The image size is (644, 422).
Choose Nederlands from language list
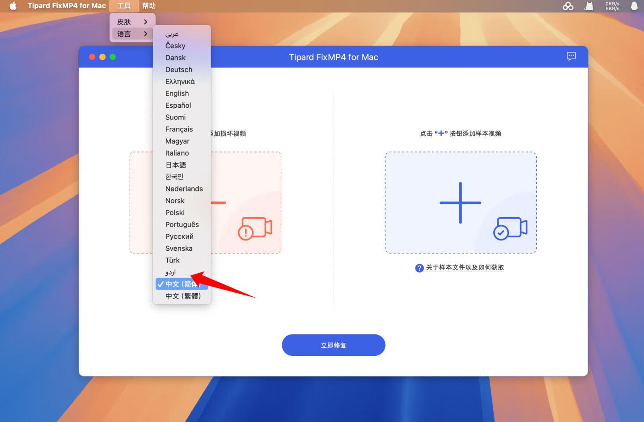(x=182, y=189)
